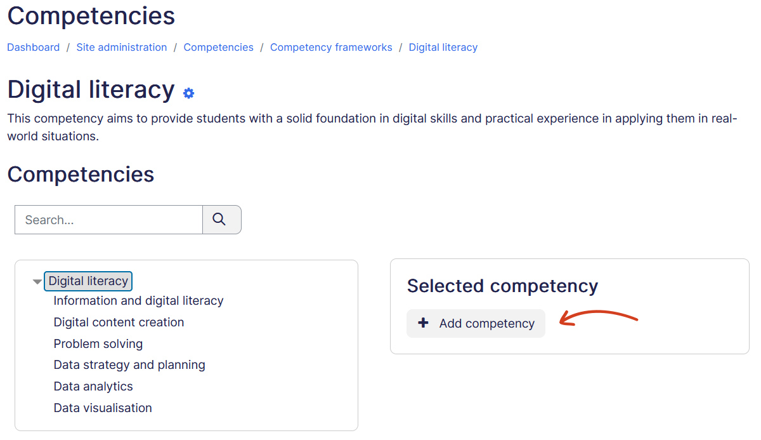Click the Add competency button label
The width and height of the screenshot is (761, 440).
(486, 324)
